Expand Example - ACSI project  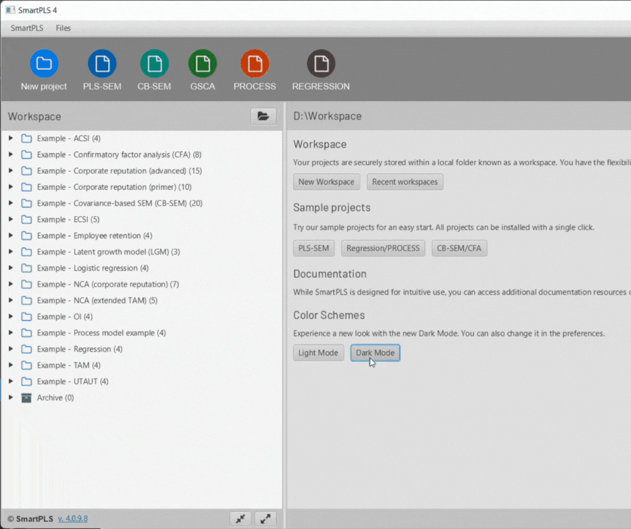(11, 138)
